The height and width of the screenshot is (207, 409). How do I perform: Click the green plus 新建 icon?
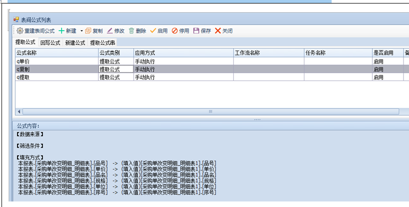click(x=62, y=31)
